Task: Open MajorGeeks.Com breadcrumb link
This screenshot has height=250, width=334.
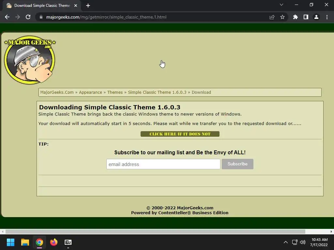Action: pos(57,92)
